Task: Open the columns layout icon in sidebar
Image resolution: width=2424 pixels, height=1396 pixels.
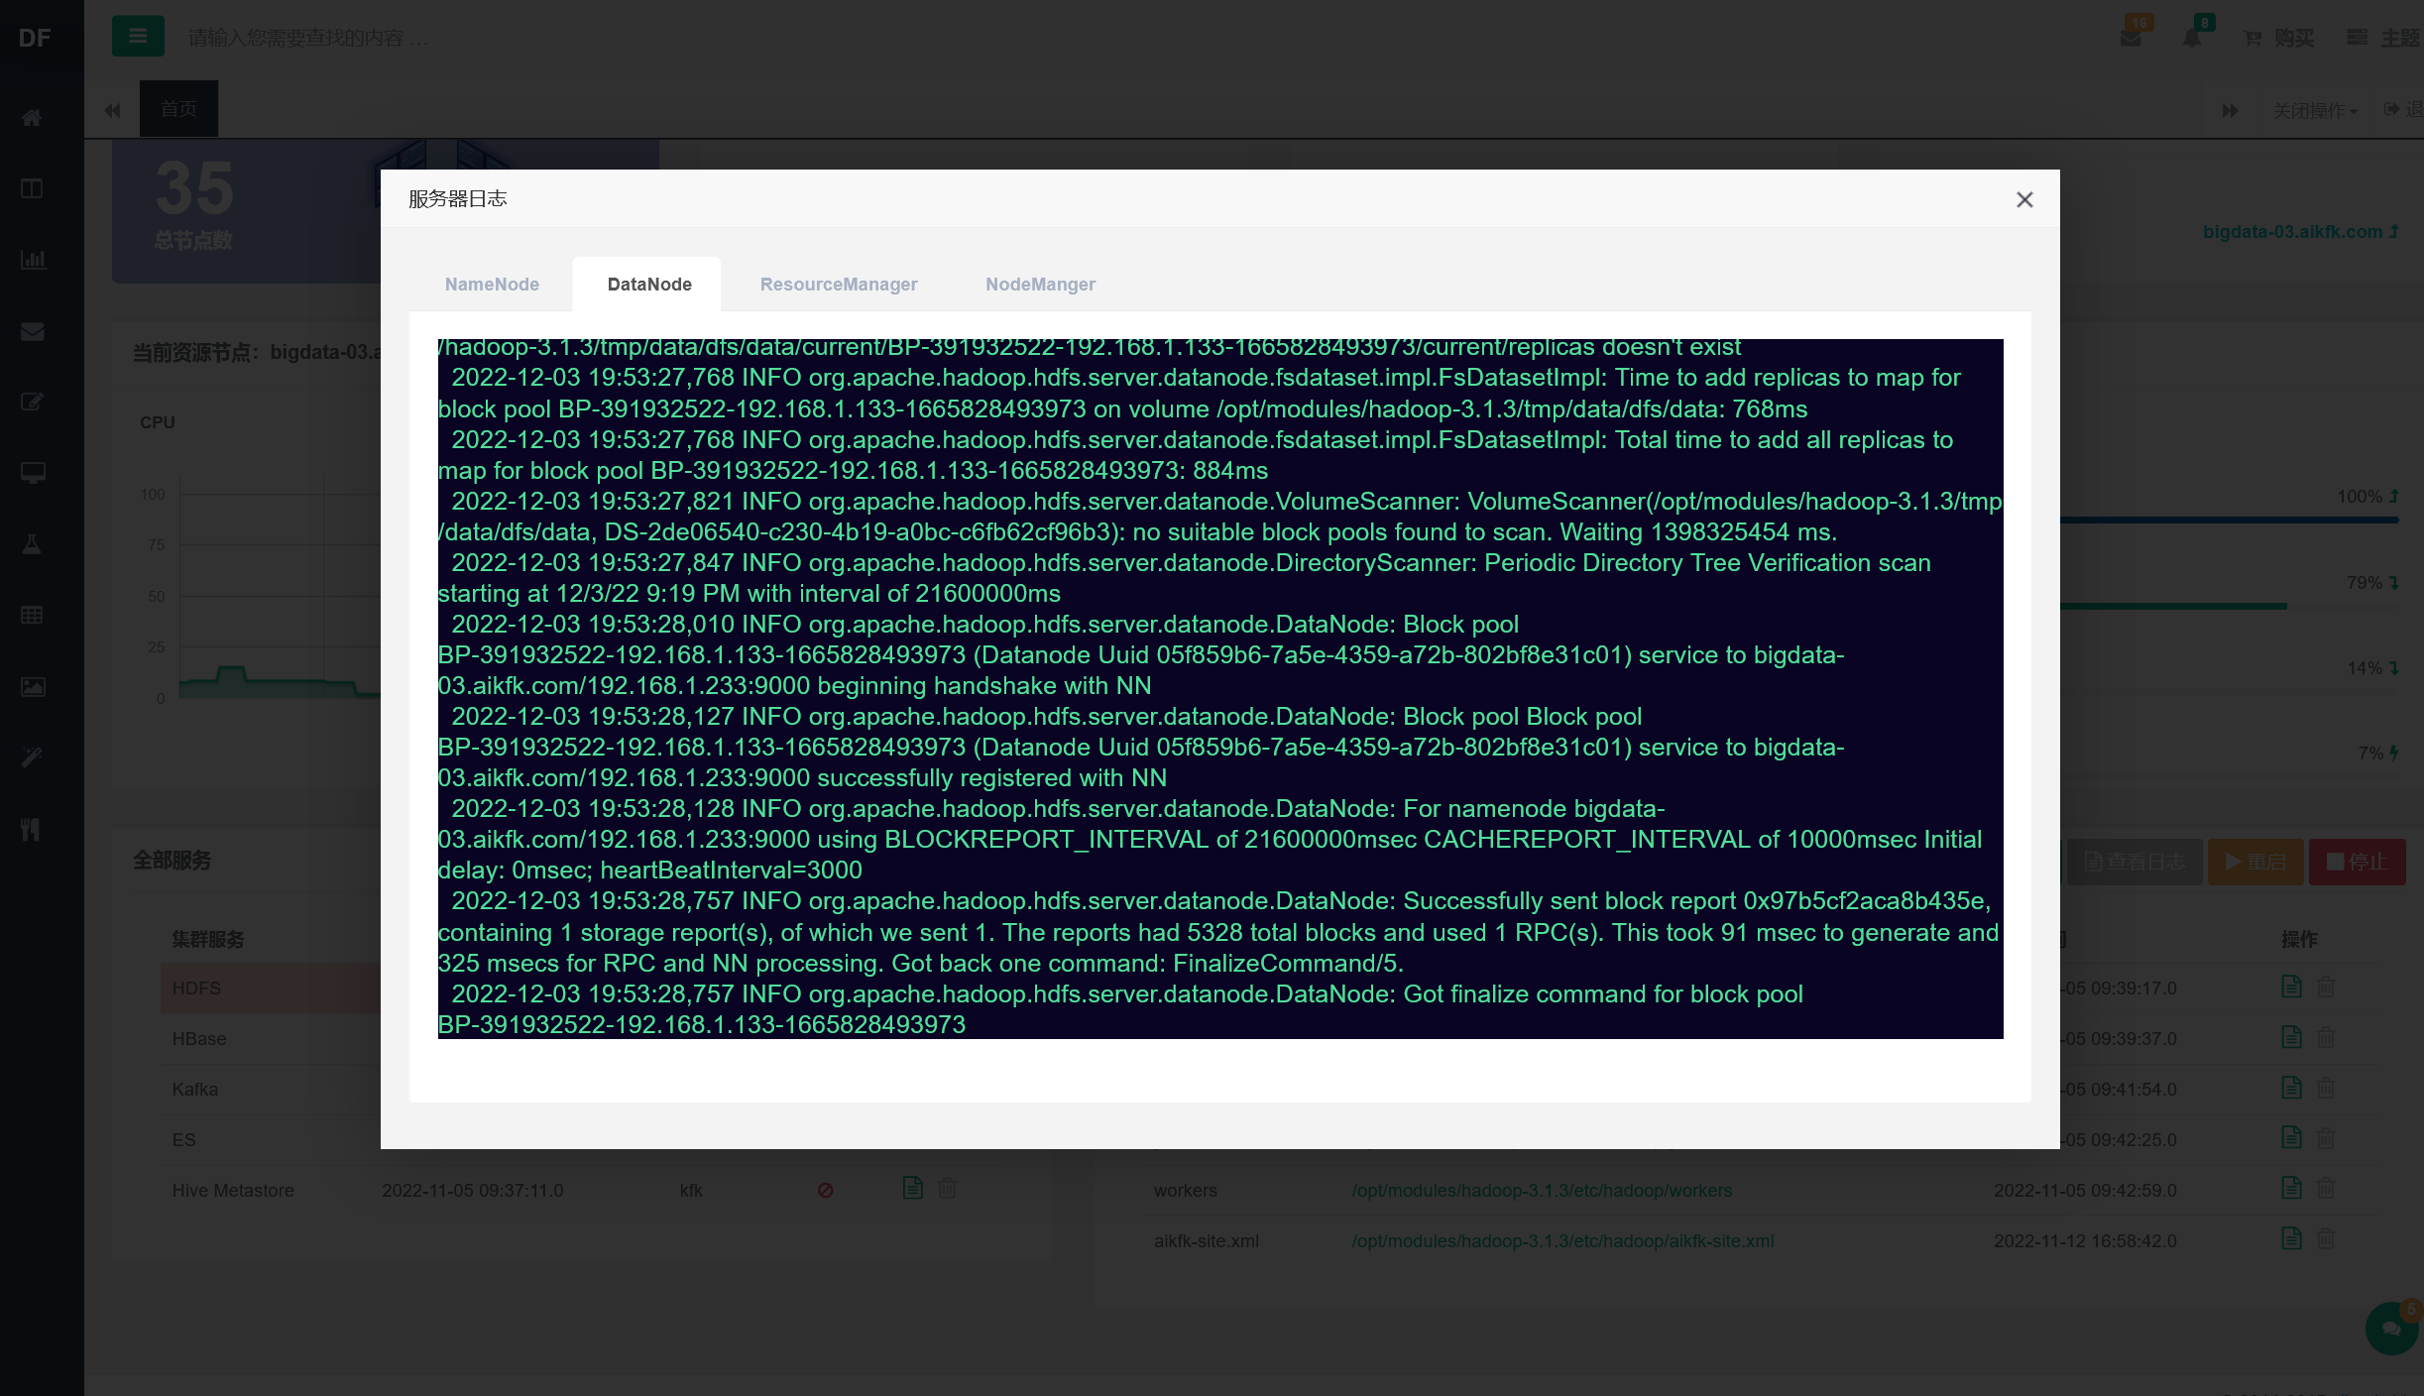Action: pos(32,188)
